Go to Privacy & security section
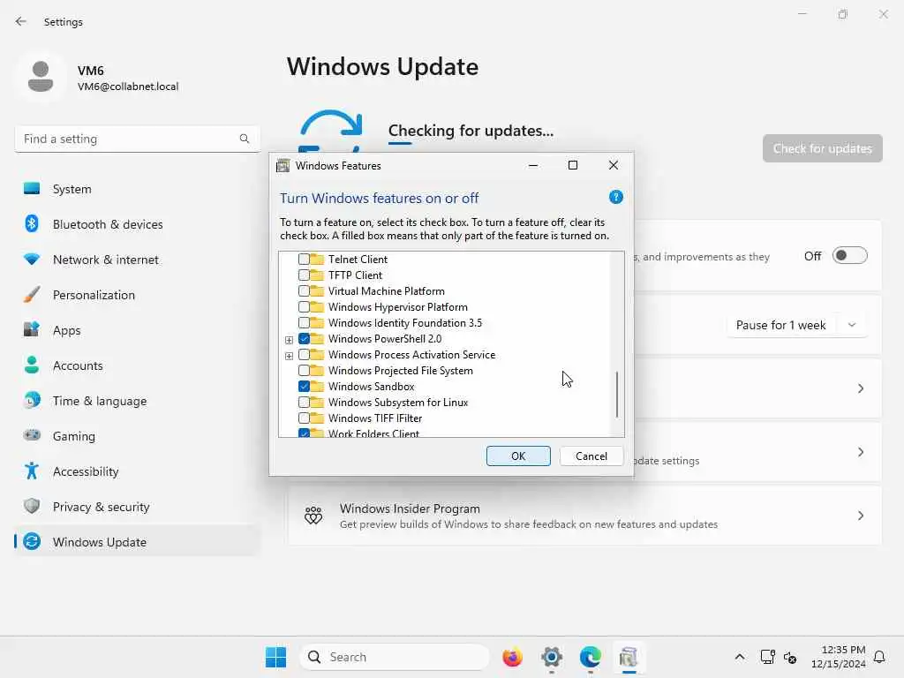 pyautogui.click(x=137, y=506)
